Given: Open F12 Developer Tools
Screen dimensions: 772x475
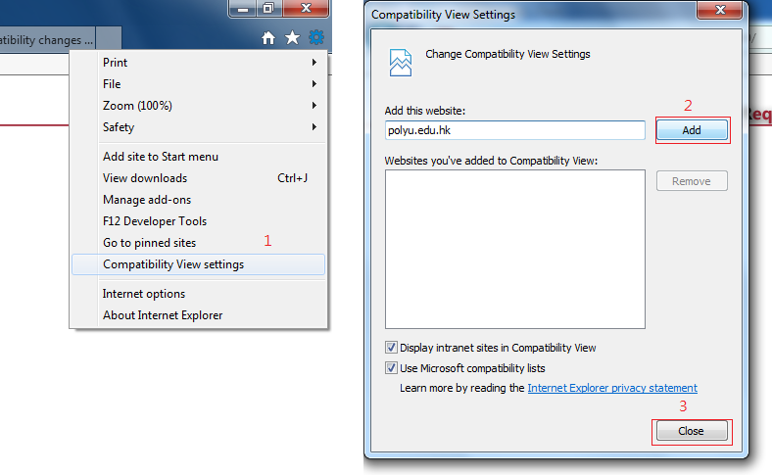Looking at the screenshot, I should [x=155, y=221].
